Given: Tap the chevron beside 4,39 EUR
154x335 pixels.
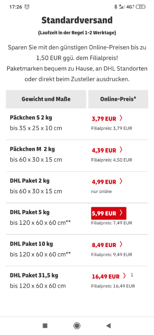Looking at the screenshot, I should pyautogui.click(x=121, y=150).
